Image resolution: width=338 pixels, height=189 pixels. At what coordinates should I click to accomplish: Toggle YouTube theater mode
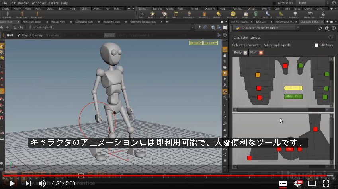point(311,183)
